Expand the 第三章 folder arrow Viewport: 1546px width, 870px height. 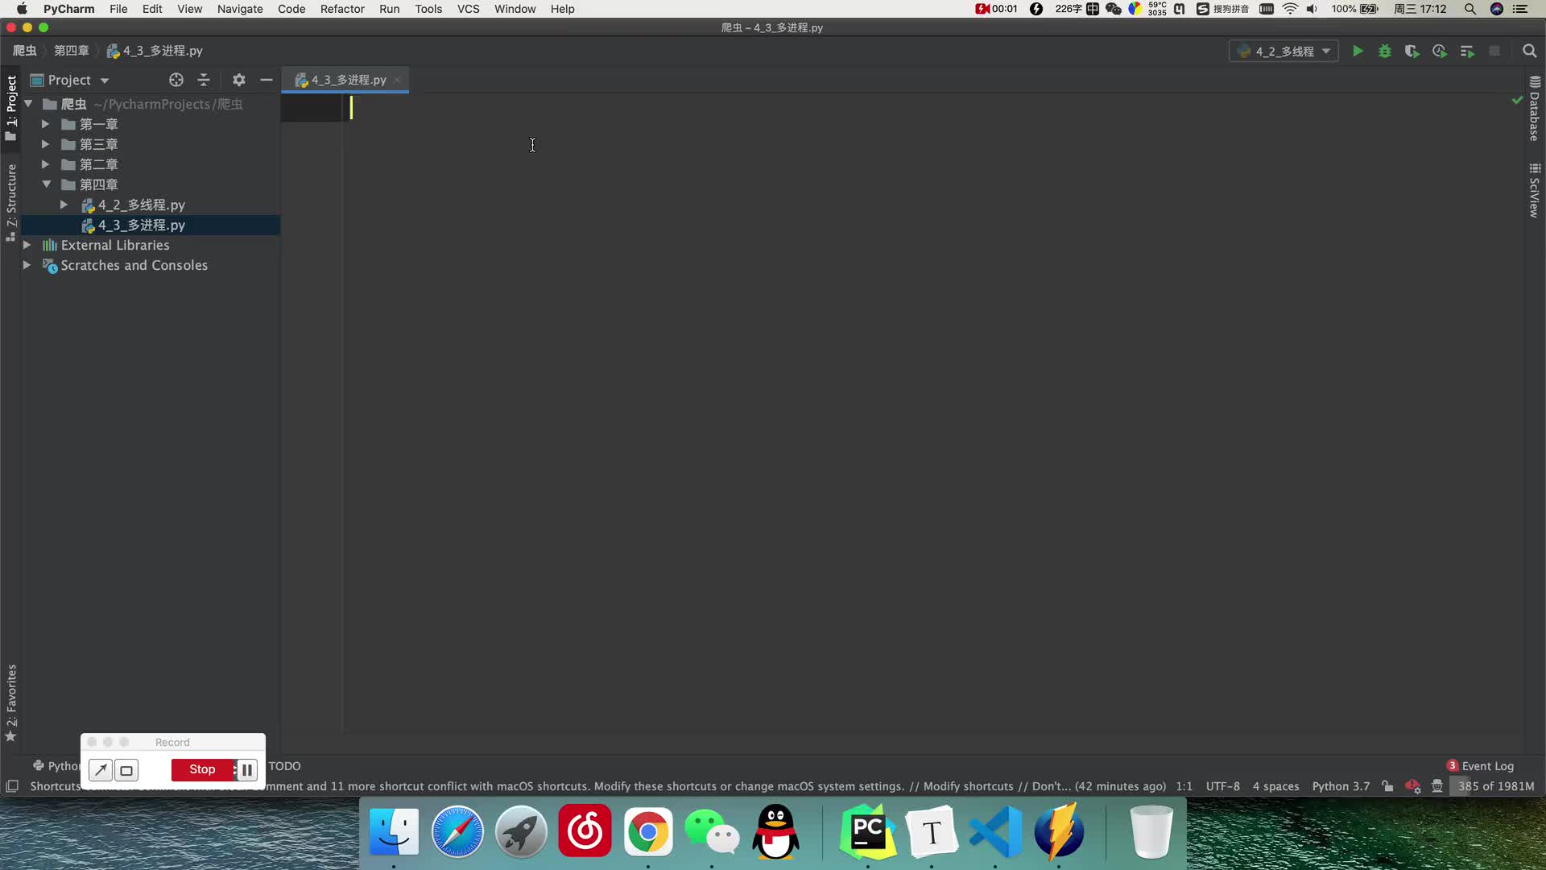(46, 144)
